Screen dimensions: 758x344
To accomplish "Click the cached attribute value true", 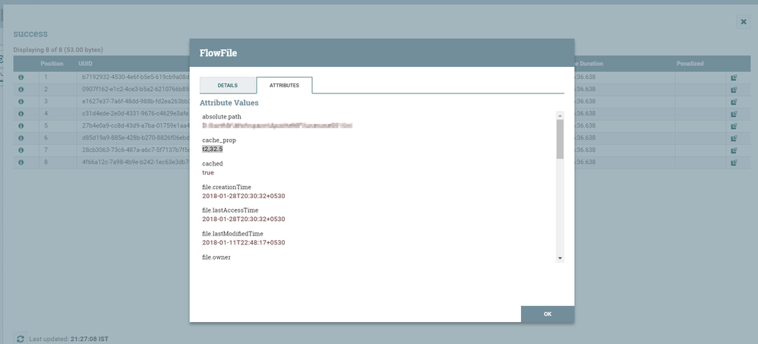I will (x=208, y=172).
